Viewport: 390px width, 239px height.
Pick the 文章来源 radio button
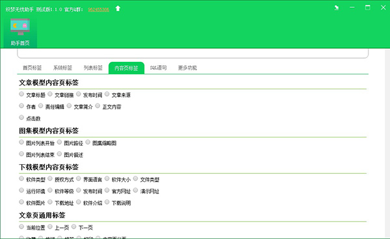tap(107, 94)
